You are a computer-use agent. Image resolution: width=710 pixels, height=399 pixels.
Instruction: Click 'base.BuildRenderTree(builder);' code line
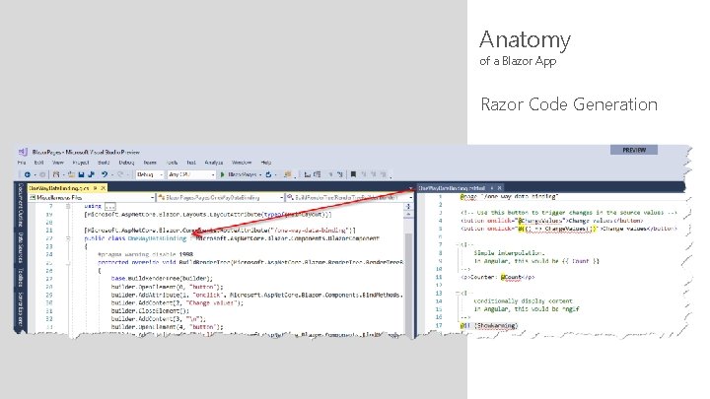162,278
